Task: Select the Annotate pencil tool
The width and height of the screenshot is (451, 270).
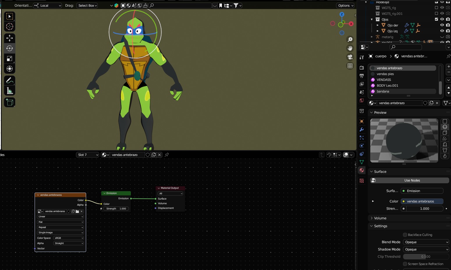Action: (10, 80)
